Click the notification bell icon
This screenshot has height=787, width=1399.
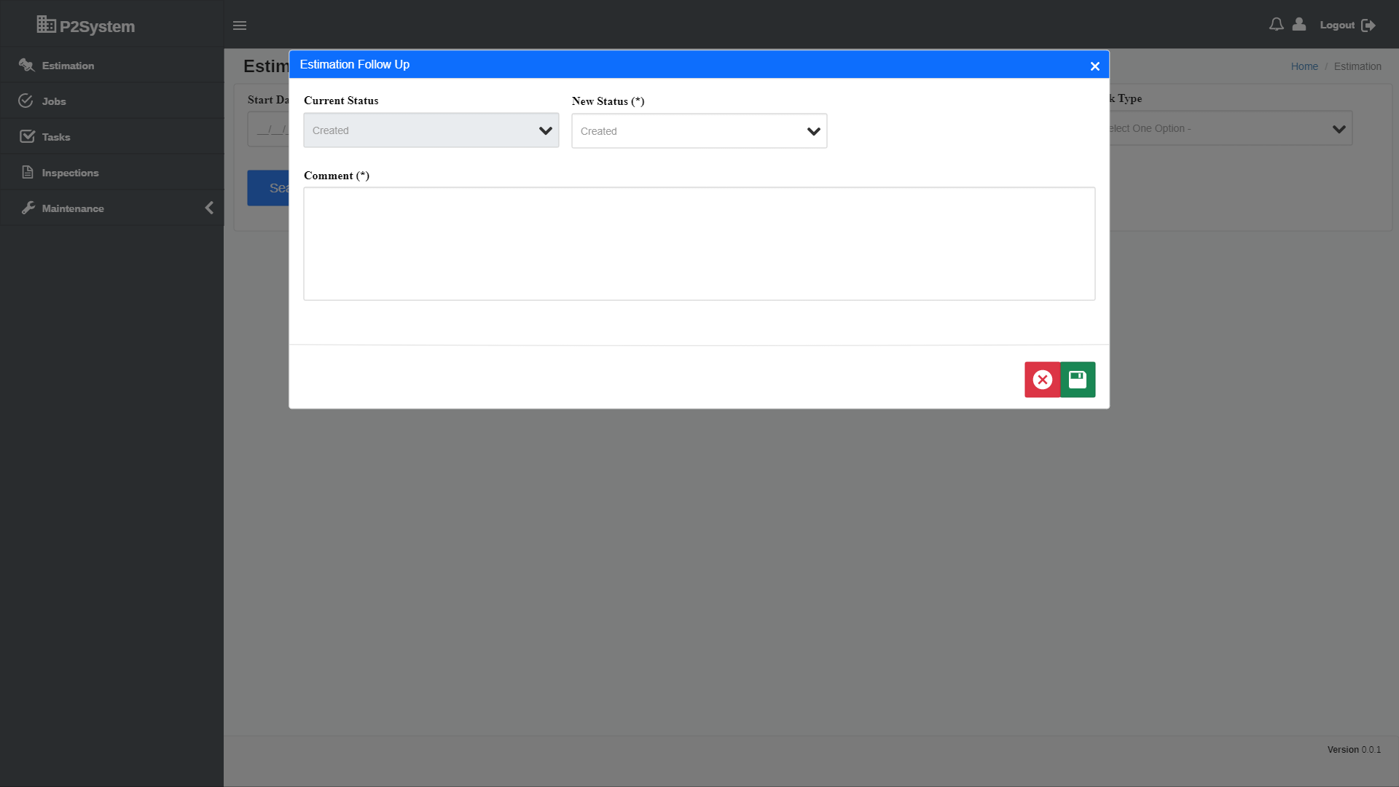click(1276, 25)
